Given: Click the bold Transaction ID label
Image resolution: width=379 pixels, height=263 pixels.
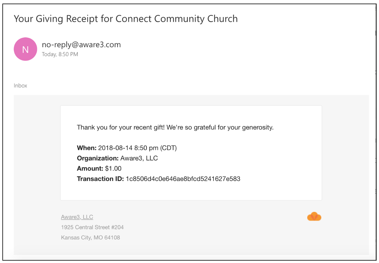Looking at the screenshot, I should pos(100,179).
